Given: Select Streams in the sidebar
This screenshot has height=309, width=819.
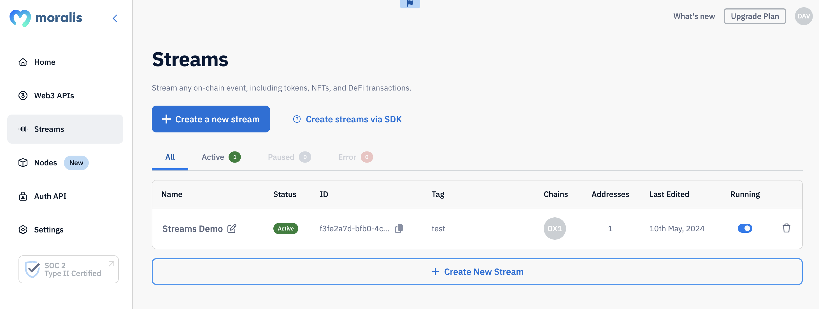Looking at the screenshot, I should point(65,129).
